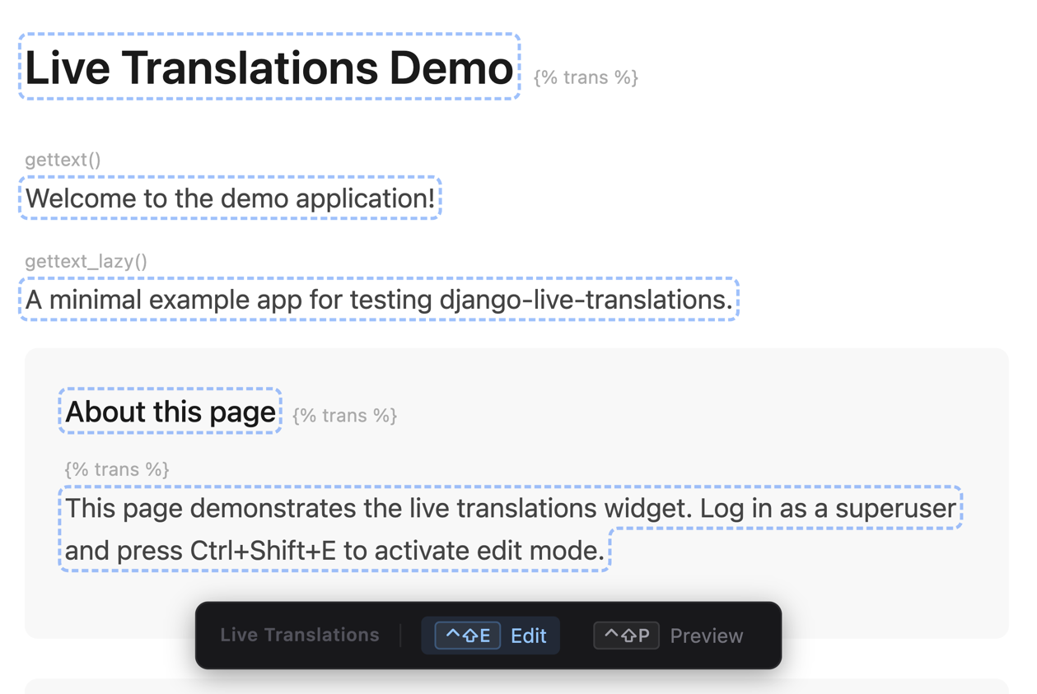Viewport: 1037px width, 694px height.
Task: Click the gettext() label above the welcome text
Action: pos(63,160)
